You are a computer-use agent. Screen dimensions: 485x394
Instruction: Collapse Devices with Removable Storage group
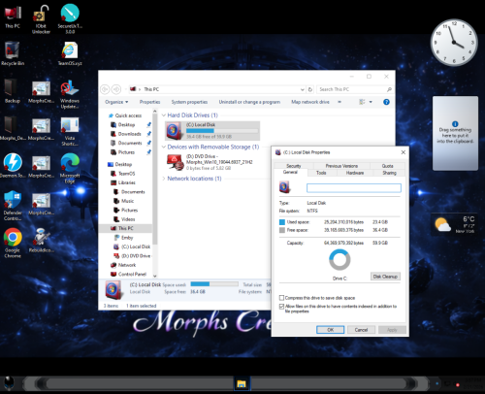click(164, 147)
